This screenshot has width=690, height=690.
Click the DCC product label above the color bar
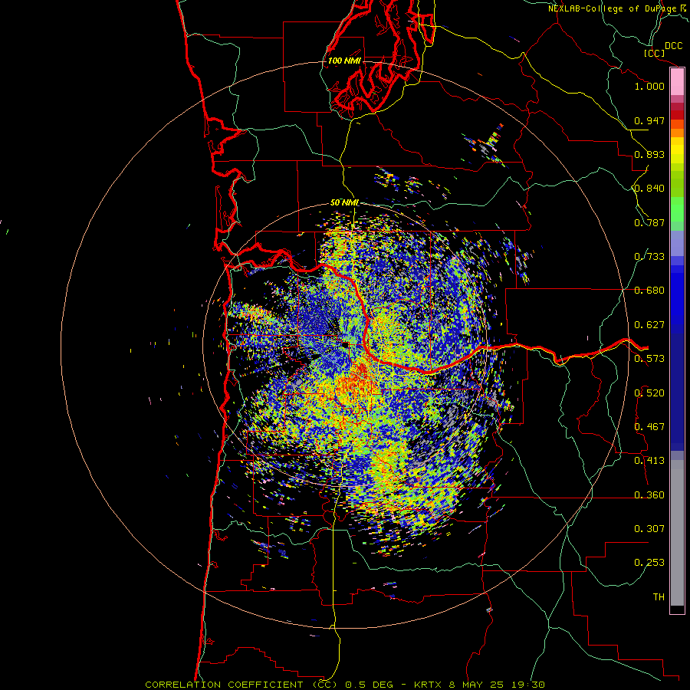pos(673,46)
